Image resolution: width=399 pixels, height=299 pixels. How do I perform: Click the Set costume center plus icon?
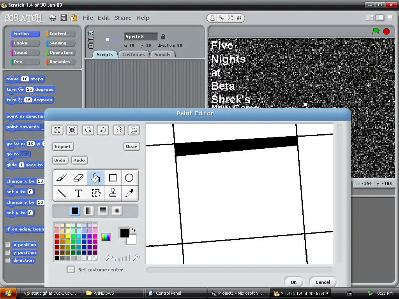[71, 269]
